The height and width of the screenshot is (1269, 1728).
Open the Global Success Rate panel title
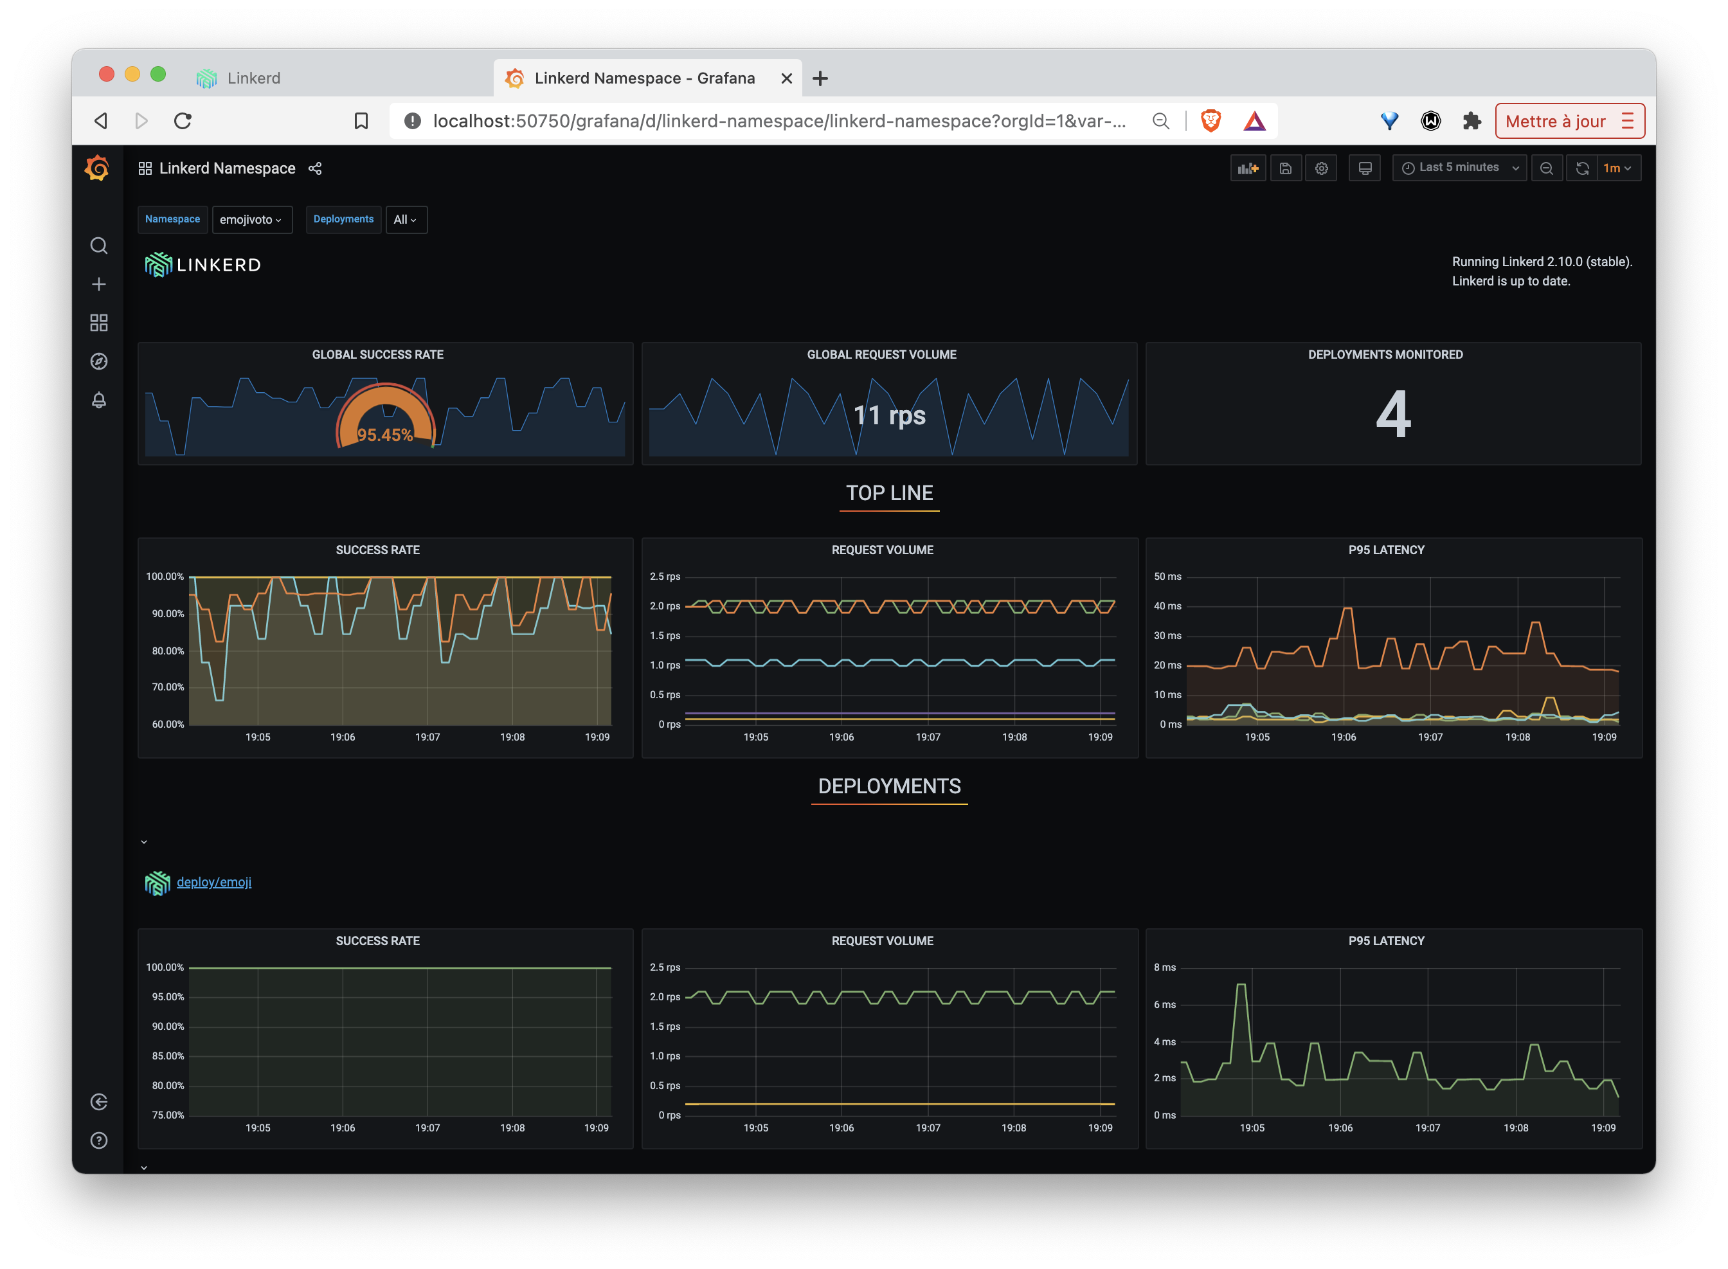click(378, 355)
